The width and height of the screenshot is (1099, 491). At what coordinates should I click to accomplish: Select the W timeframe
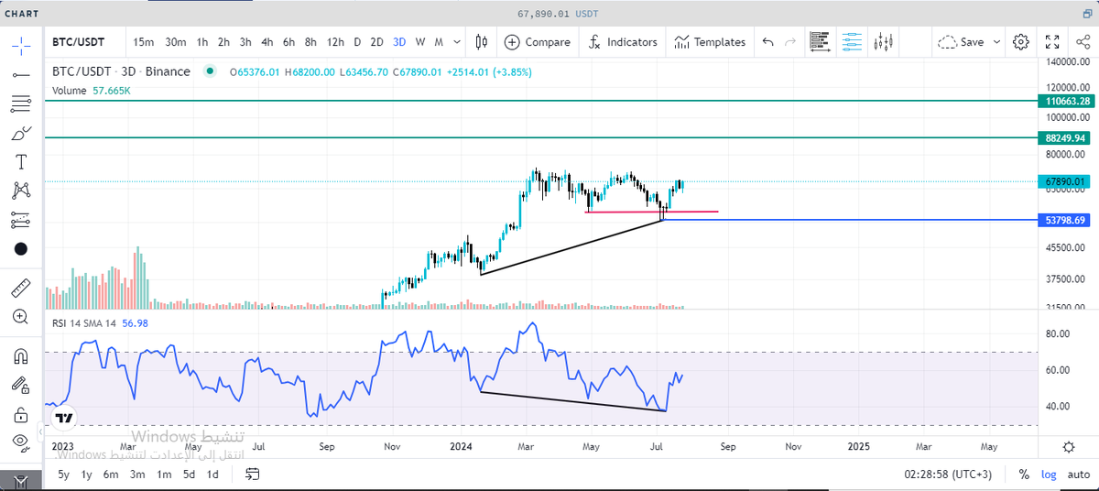point(419,42)
